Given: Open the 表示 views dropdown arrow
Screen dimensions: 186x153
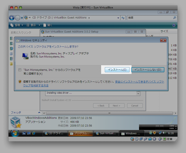Looking at the screenshot, I should [39, 25].
